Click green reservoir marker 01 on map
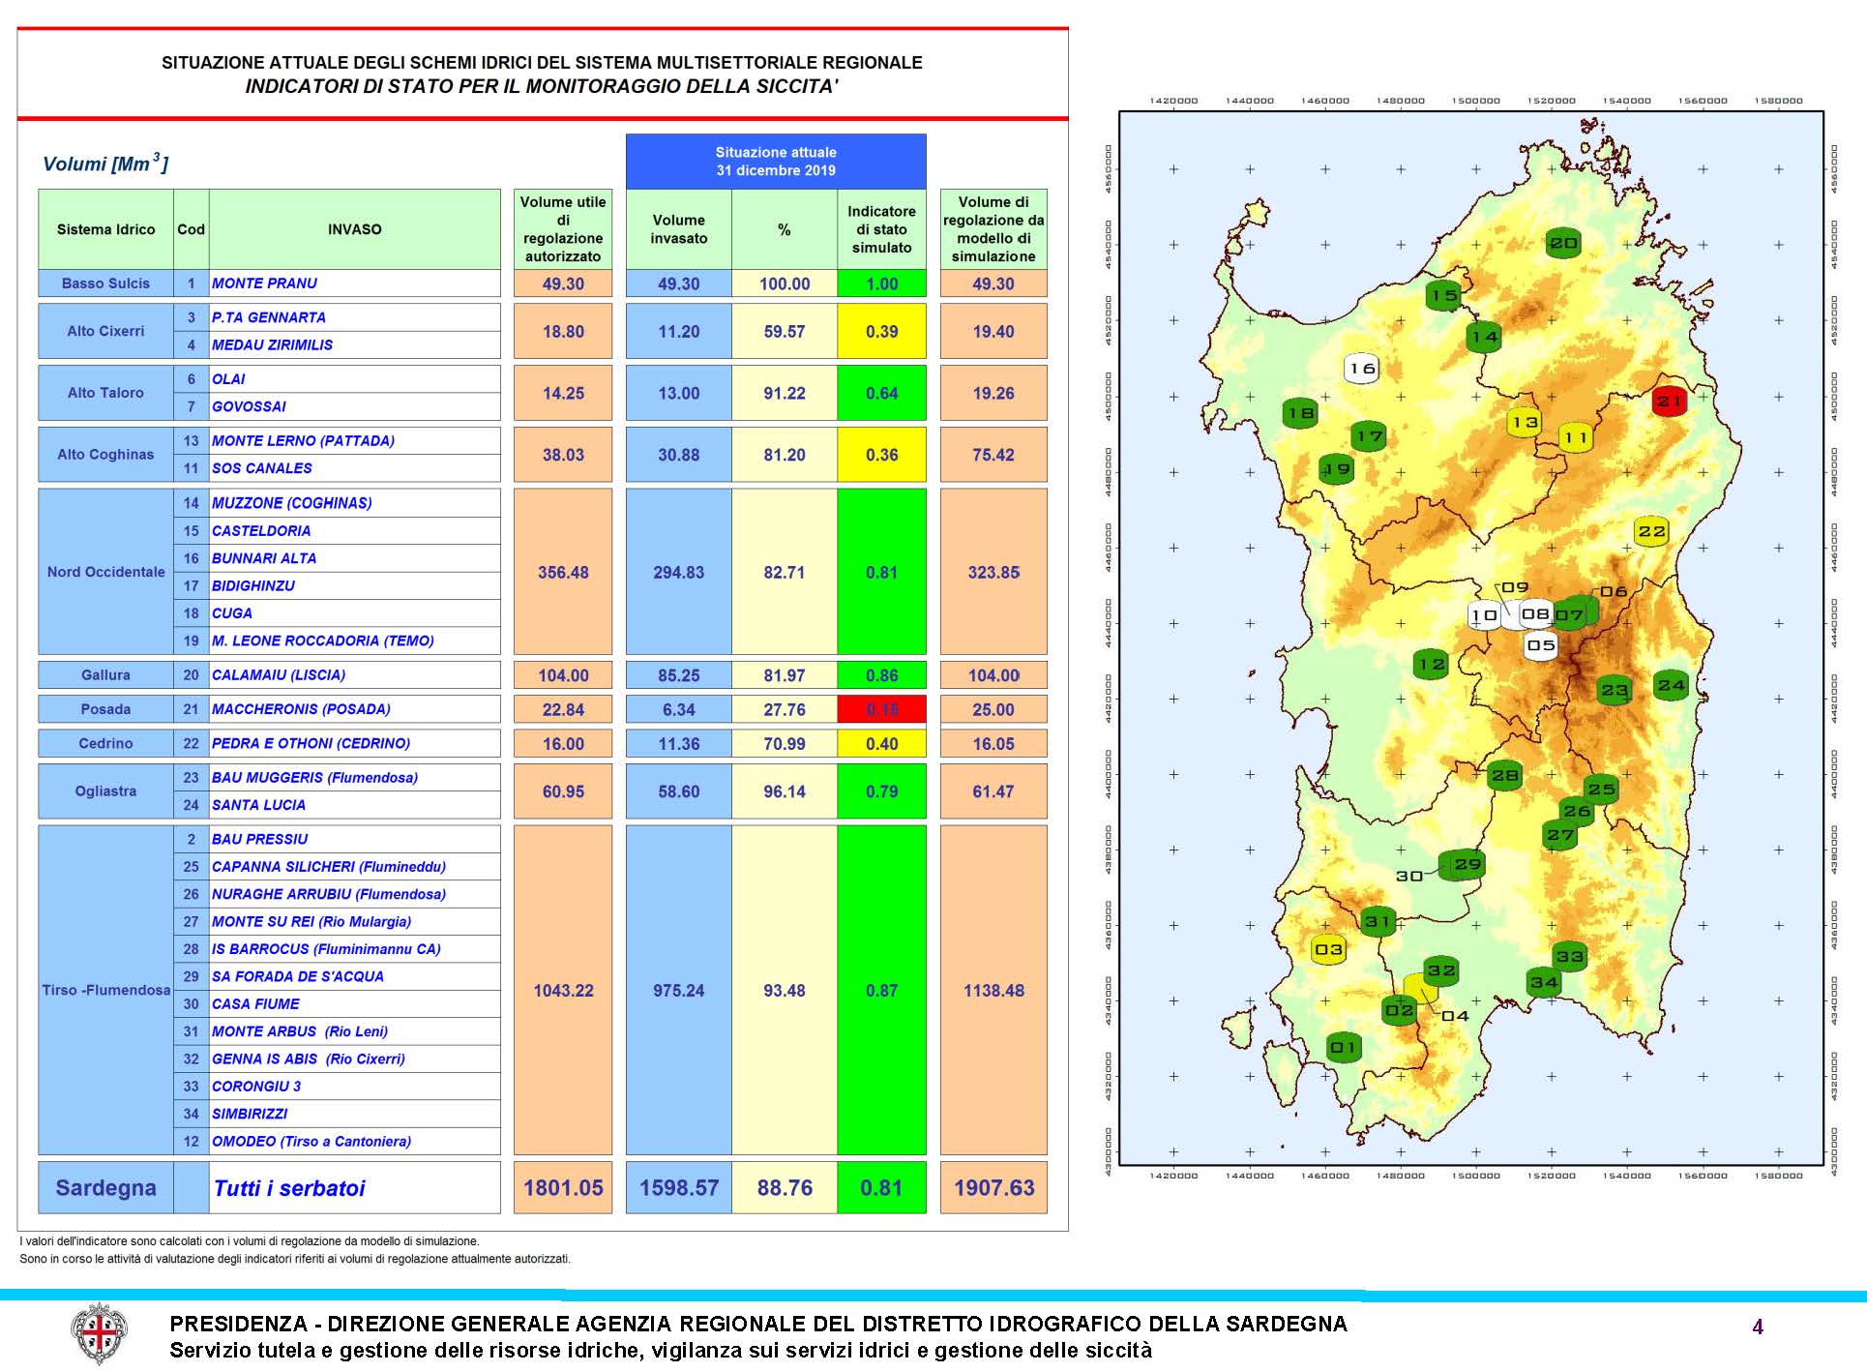 1343,1048
